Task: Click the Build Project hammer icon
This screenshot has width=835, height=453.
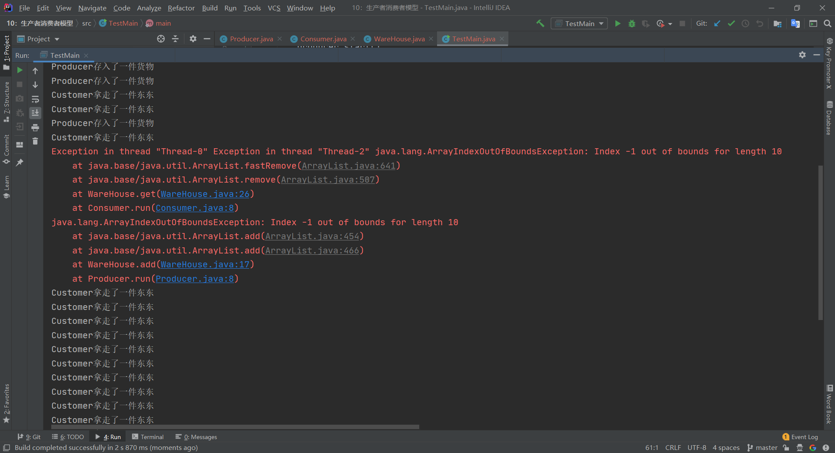Action: tap(540, 23)
